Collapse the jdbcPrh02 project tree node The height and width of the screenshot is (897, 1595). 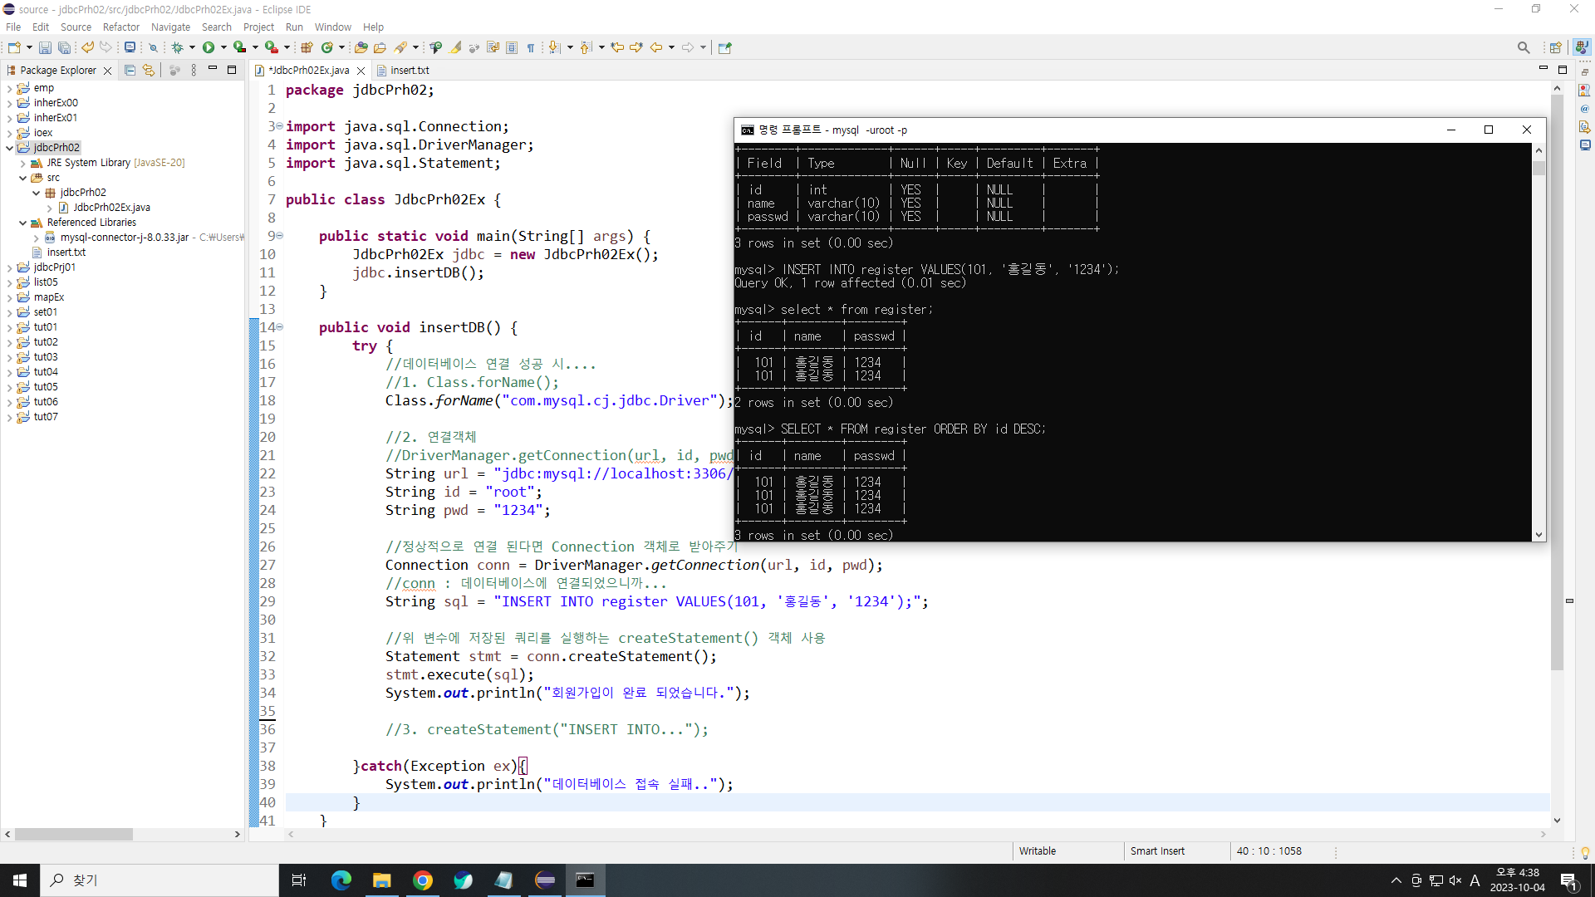pos(10,148)
